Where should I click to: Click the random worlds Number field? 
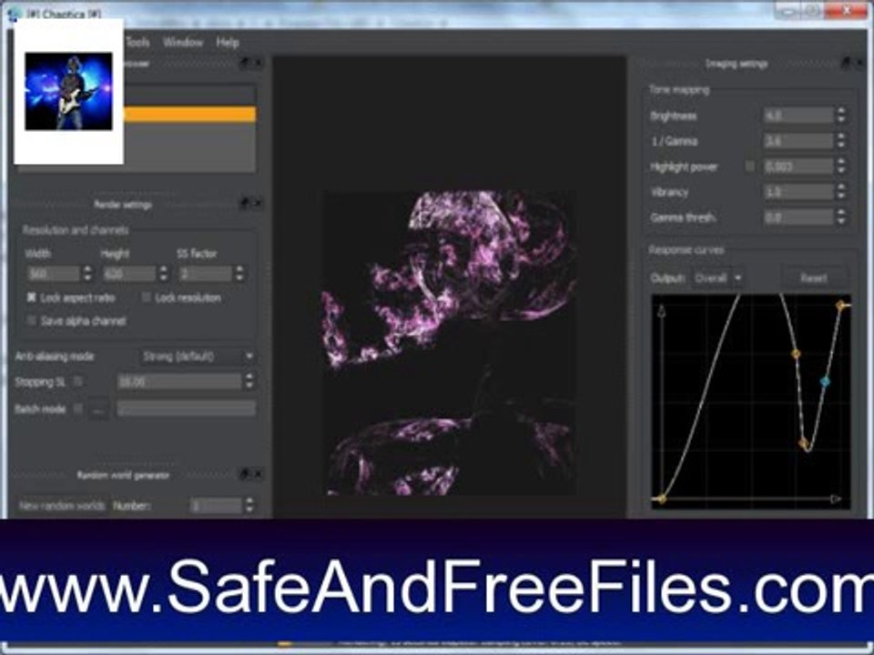217,506
